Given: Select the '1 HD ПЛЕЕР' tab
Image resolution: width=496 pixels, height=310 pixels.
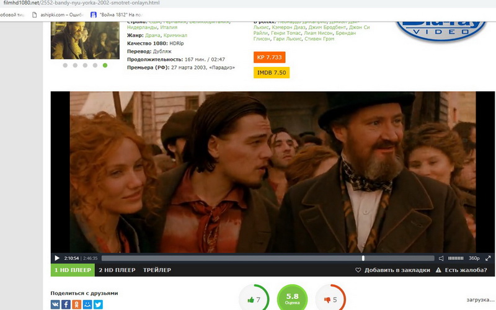Looking at the screenshot, I should (73, 270).
